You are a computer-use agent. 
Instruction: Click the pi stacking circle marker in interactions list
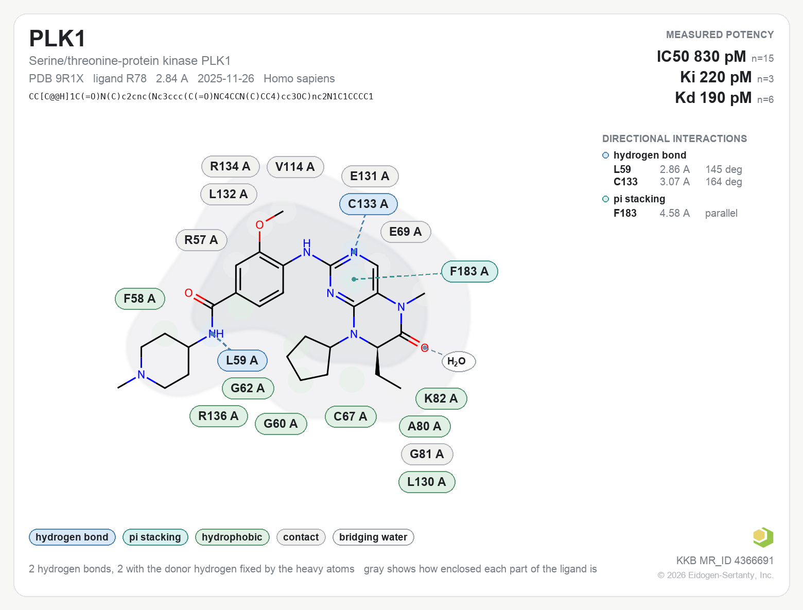606,199
